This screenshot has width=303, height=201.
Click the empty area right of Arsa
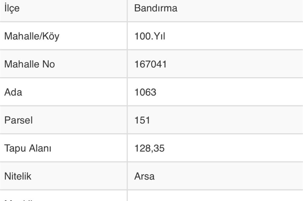coord(229,176)
